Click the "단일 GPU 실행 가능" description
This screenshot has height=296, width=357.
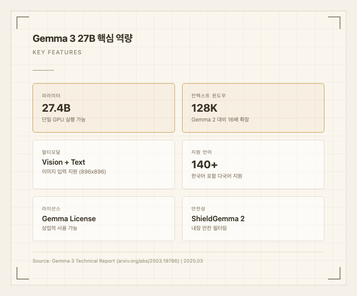(x=64, y=120)
